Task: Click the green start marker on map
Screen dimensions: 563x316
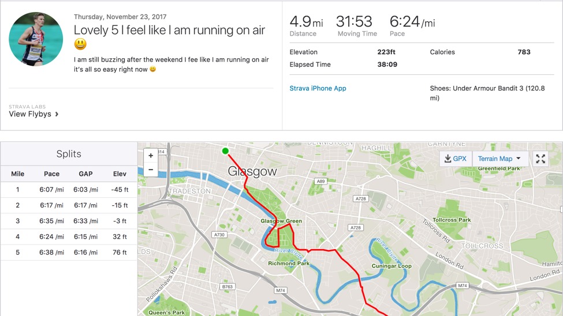Action: click(x=225, y=151)
